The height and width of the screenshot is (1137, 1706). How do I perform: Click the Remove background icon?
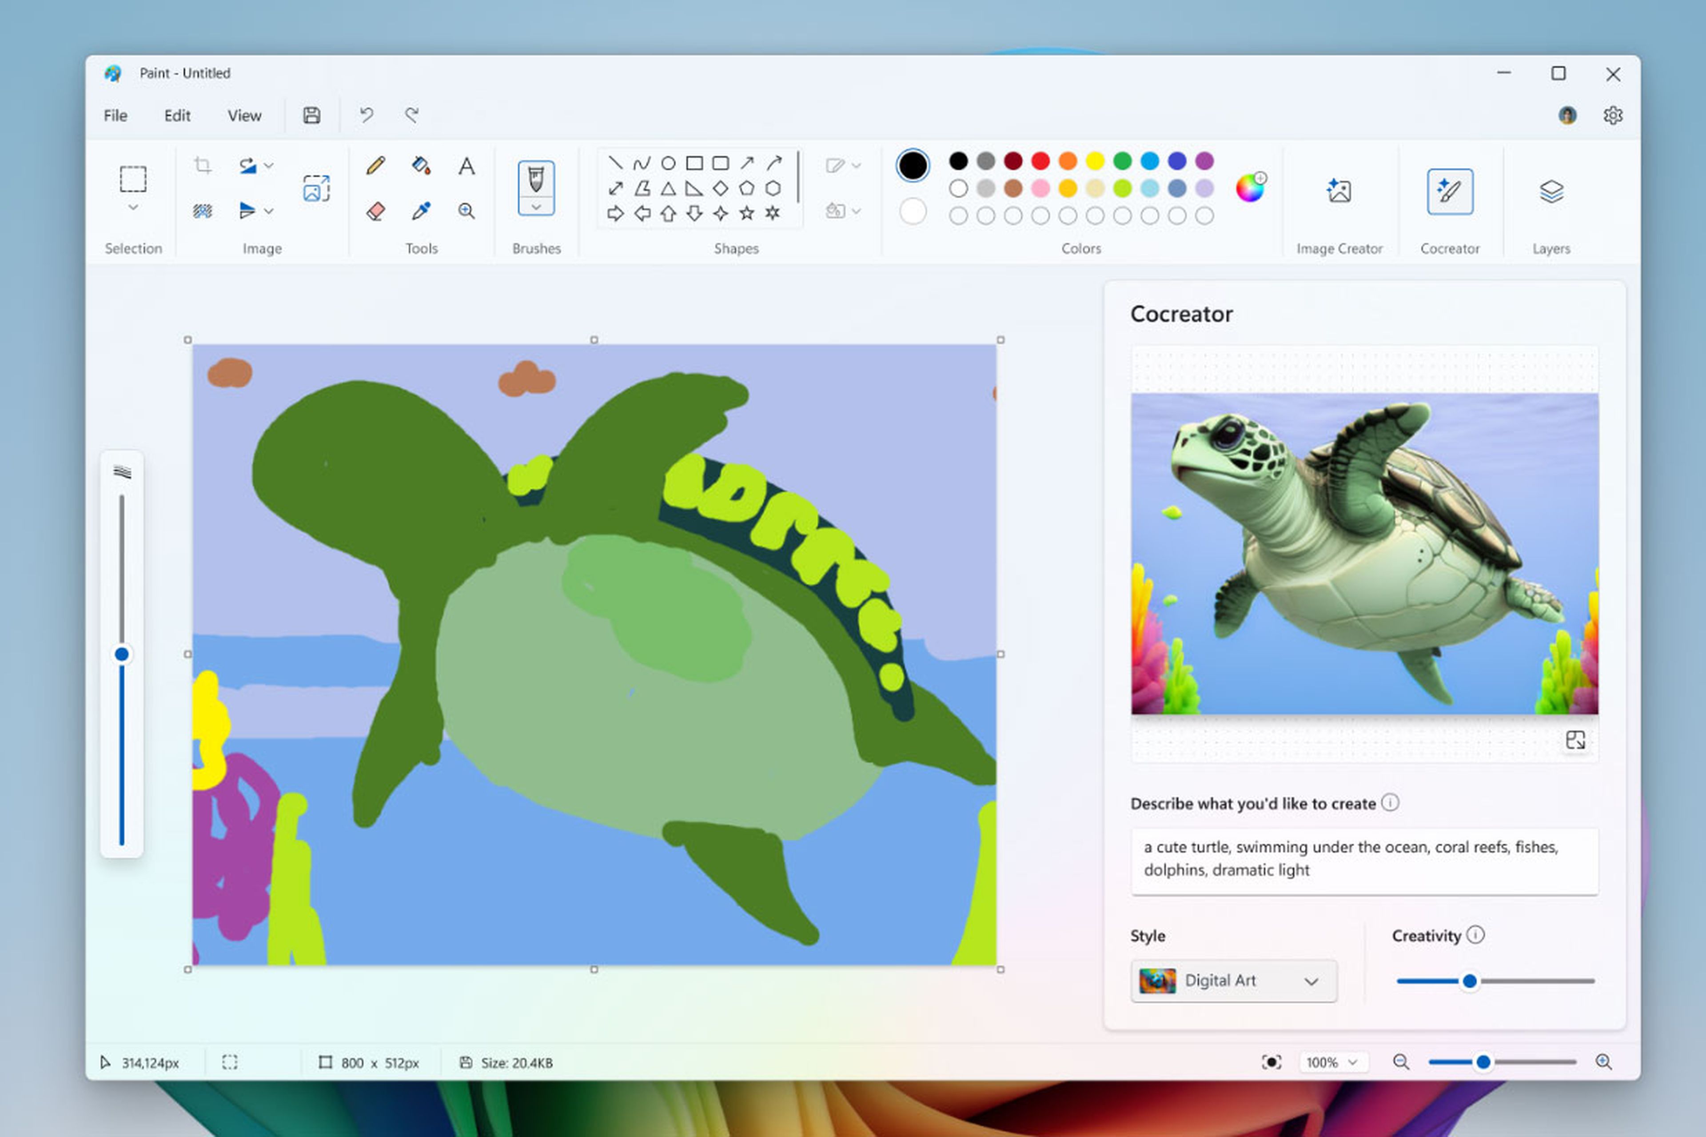point(202,211)
